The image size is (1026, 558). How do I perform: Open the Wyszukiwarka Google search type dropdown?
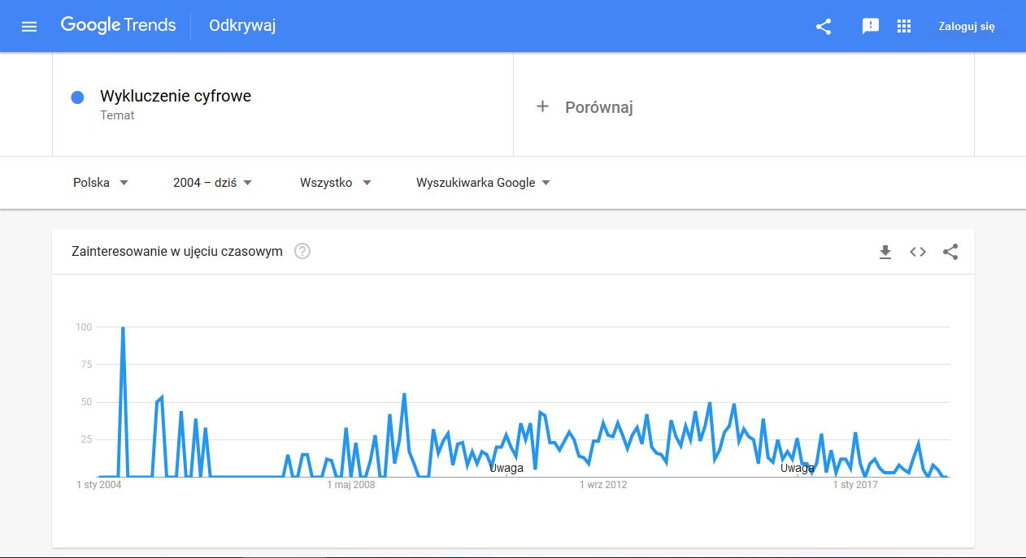[x=483, y=183]
